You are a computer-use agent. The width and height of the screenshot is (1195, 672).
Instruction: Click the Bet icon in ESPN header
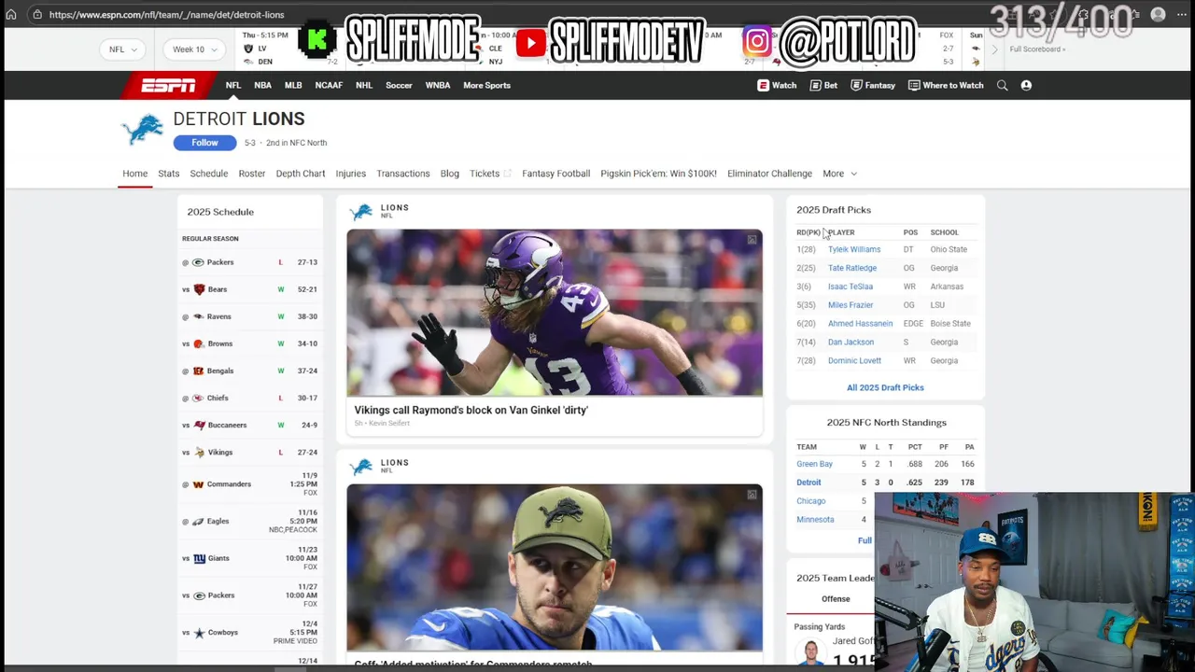click(815, 85)
